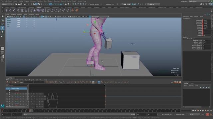The width and height of the screenshot is (213, 119).
Task: Click the yellow manipulator arrow in viewport
Action: tap(84, 32)
